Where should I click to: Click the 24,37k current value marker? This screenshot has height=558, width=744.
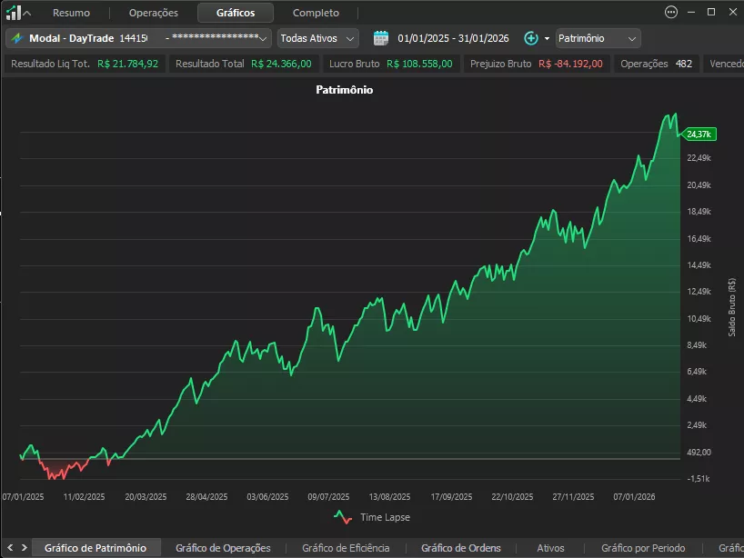click(x=699, y=135)
